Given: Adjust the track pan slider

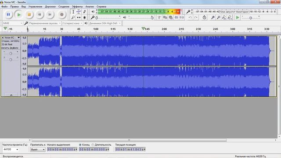Looking at the screenshot, I should point(11,59).
